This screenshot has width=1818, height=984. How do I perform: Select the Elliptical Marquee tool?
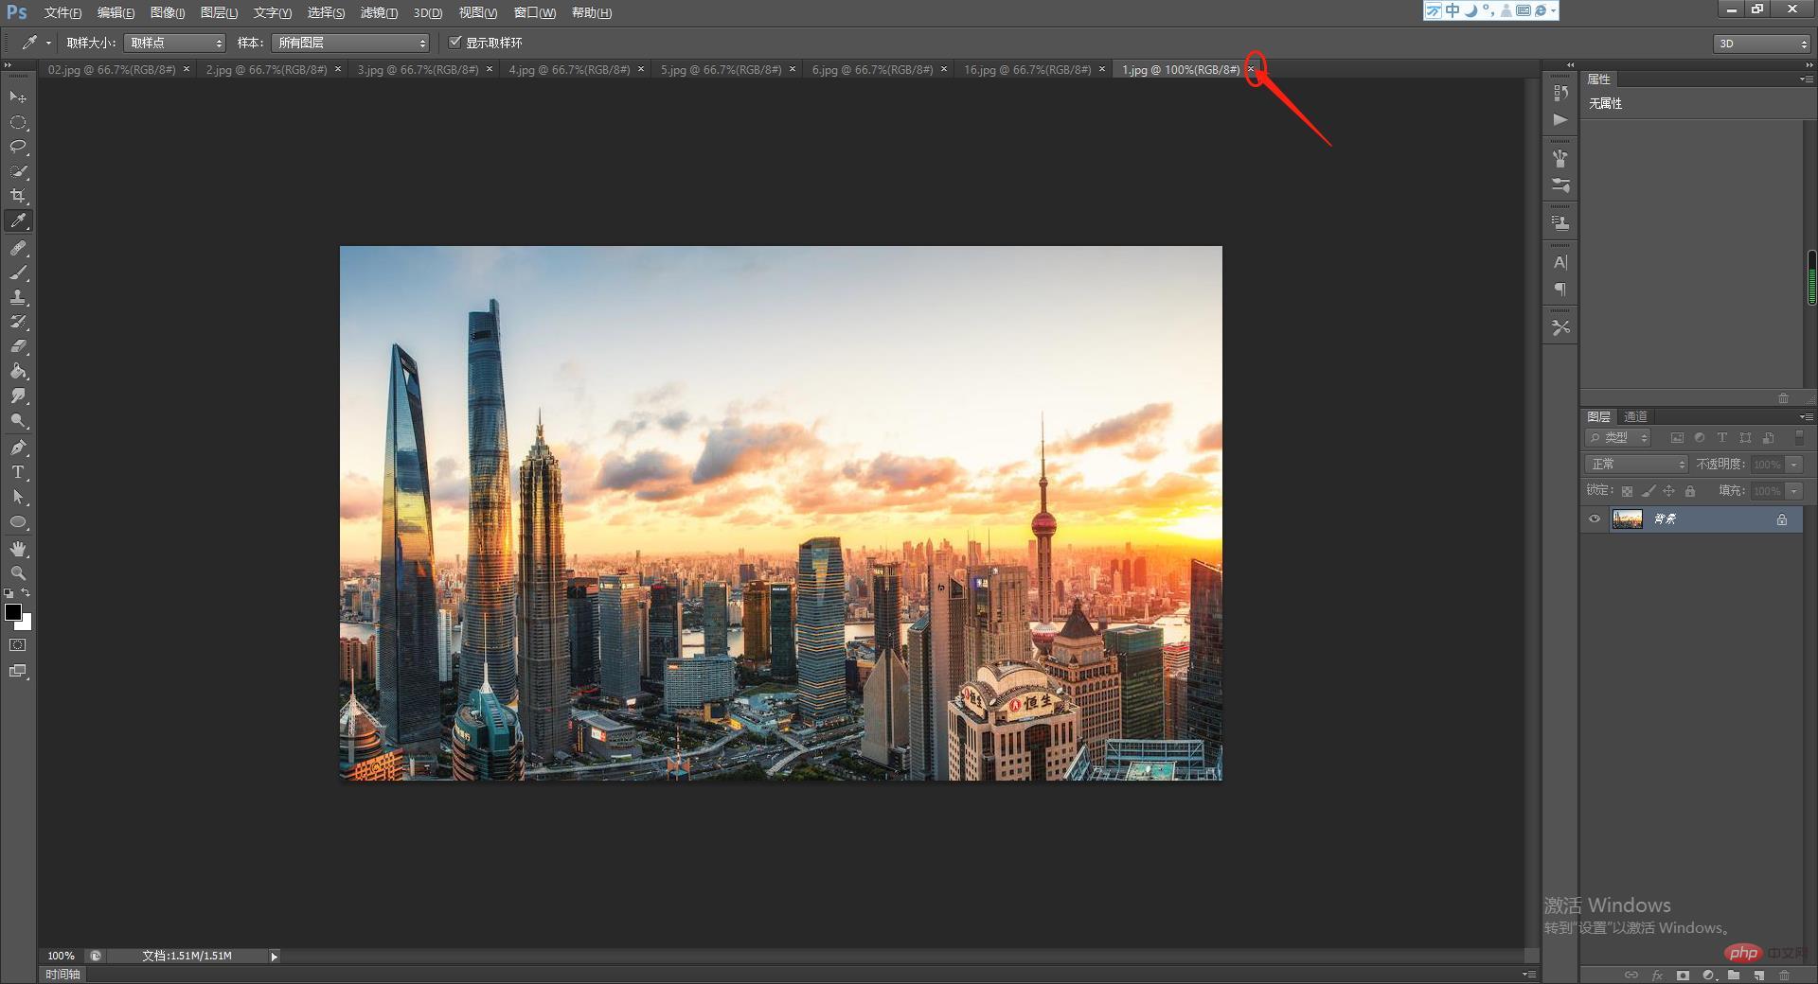click(18, 122)
